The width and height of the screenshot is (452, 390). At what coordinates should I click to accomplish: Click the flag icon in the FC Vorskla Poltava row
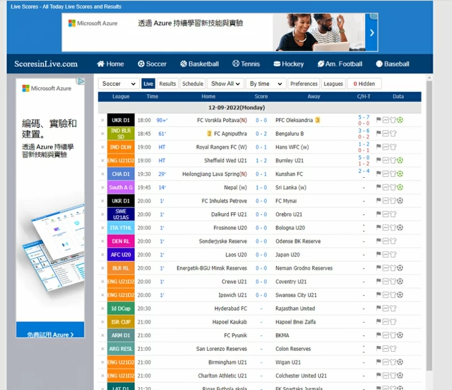tap(379, 120)
